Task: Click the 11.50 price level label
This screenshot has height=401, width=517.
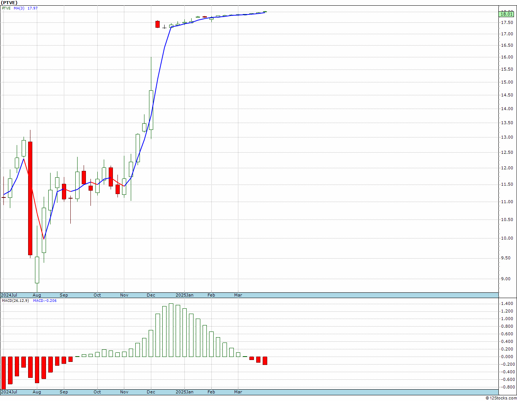Action: pyautogui.click(x=507, y=185)
